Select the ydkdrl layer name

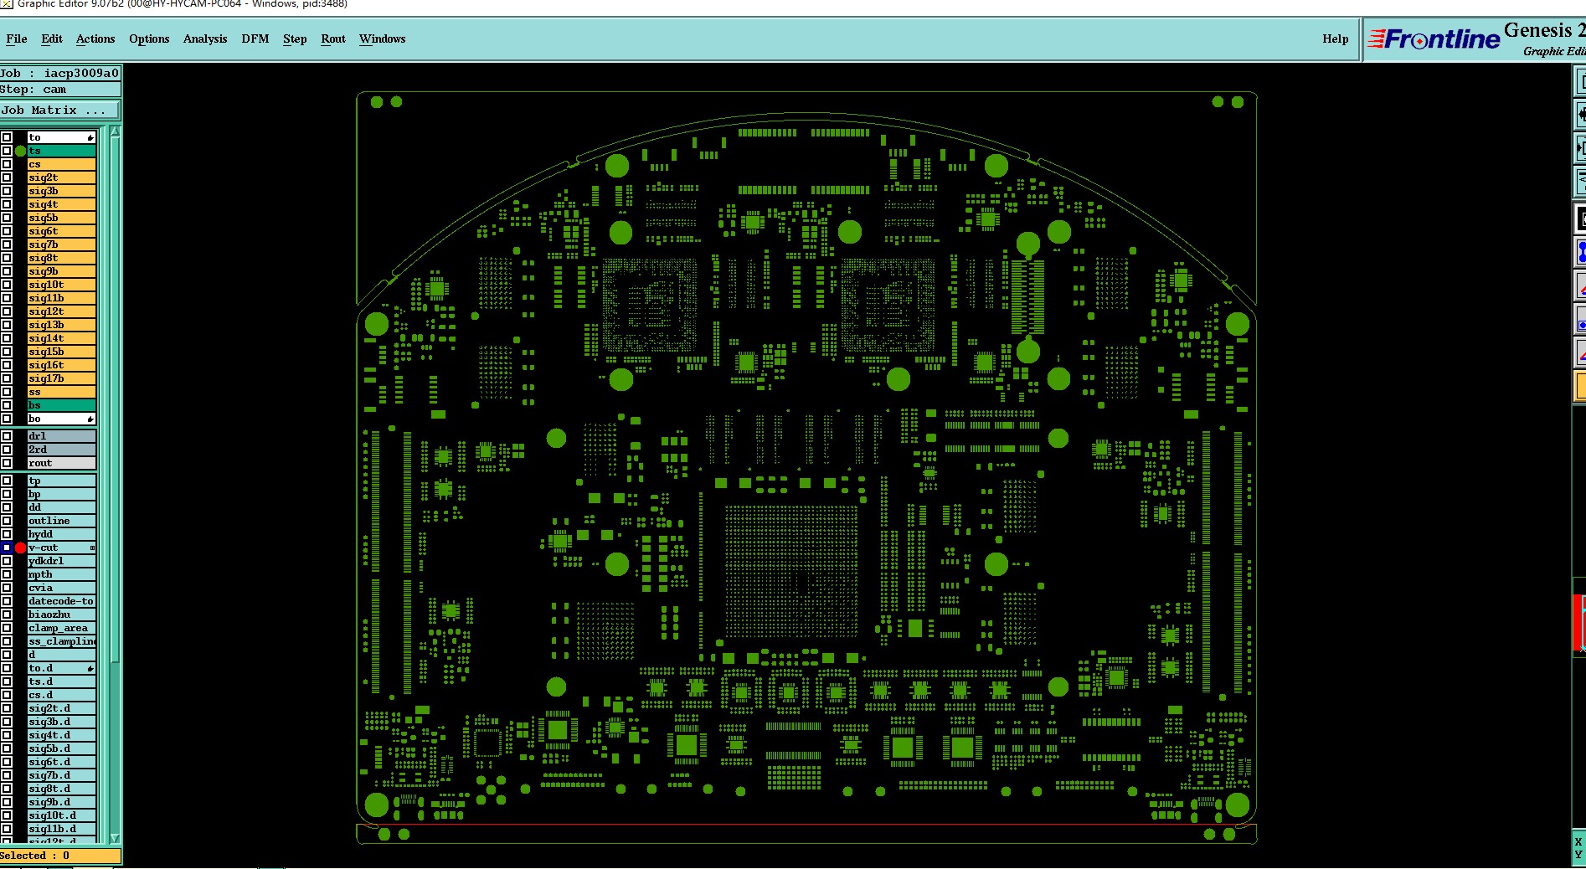coord(61,561)
